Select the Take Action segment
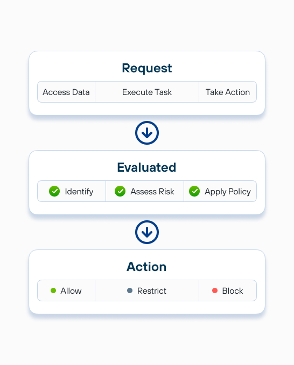The height and width of the screenshot is (365, 294). click(228, 92)
